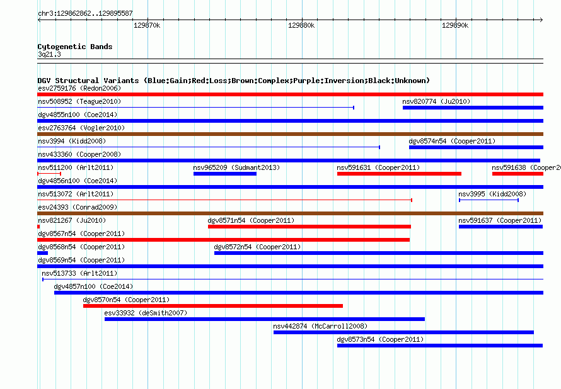The width and height of the screenshot is (561, 389).
Task: Open nsv591631 (Cooper2011) label
Action: coord(378,167)
